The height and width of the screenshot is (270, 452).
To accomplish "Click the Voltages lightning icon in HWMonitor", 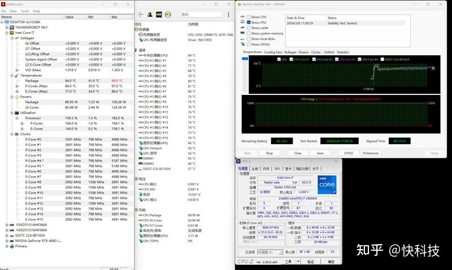I will pyautogui.click(x=17, y=38).
